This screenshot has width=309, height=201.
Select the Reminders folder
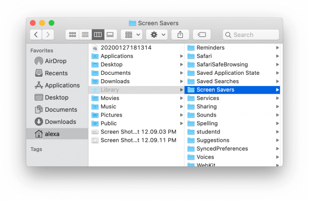point(232,48)
